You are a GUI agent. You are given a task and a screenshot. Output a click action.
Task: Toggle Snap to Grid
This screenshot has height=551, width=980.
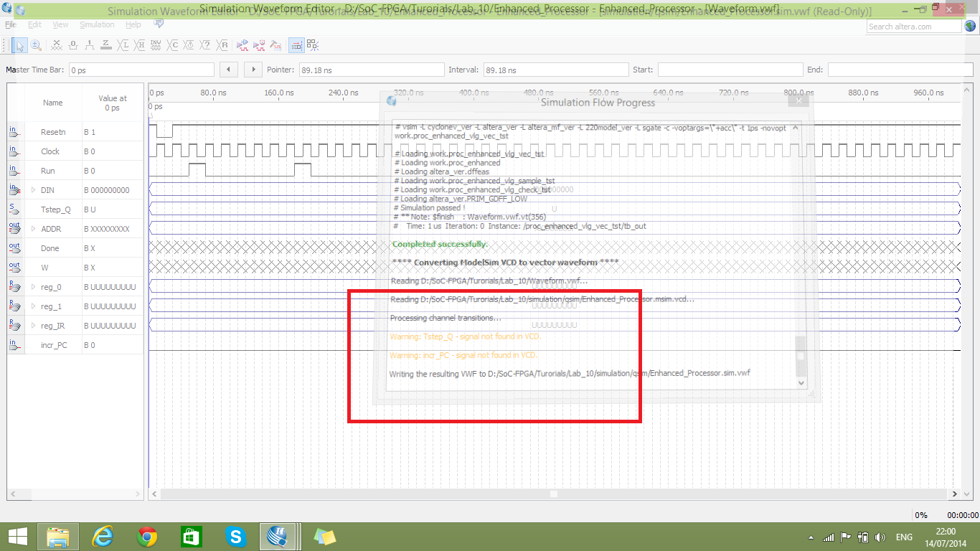pos(313,45)
